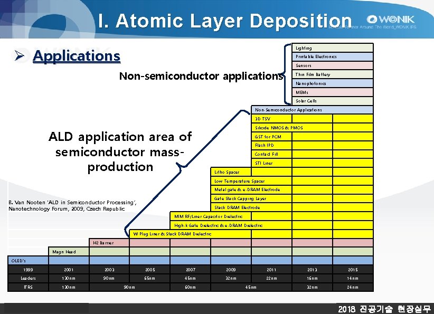
Task: Select the Lighting row in applications table
Action: click(x=332, y=47)
